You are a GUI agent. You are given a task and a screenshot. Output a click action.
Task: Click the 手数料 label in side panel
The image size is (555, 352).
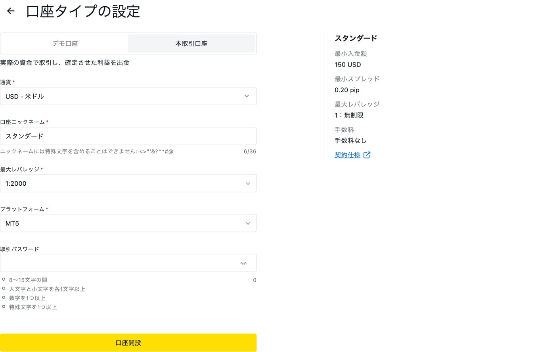point(344,129)
